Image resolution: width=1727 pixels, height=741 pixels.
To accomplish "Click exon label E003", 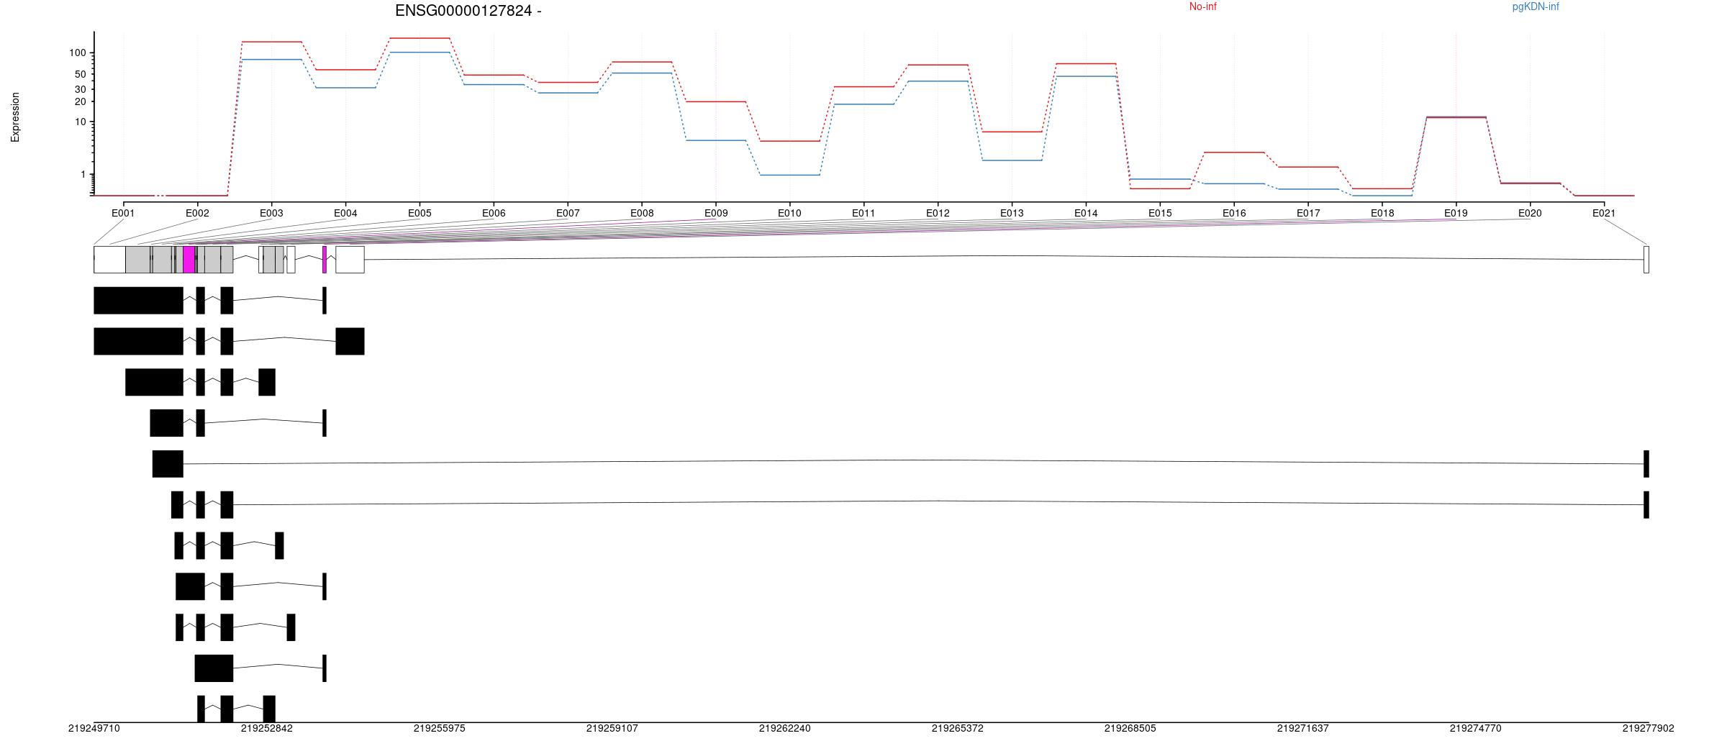I will 271,213.
